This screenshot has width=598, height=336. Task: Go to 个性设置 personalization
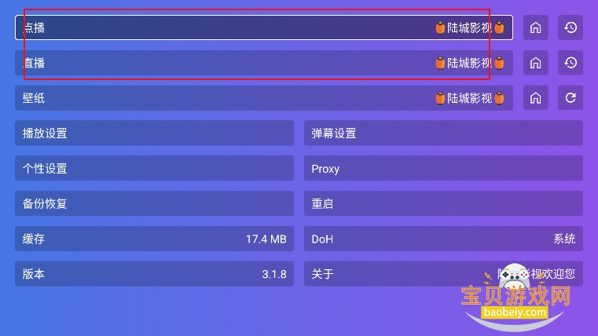(x=154, y=169)
